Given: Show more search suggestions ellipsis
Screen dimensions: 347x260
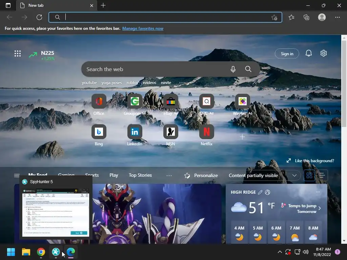Looking at the screenshot, I should [182, 83].
